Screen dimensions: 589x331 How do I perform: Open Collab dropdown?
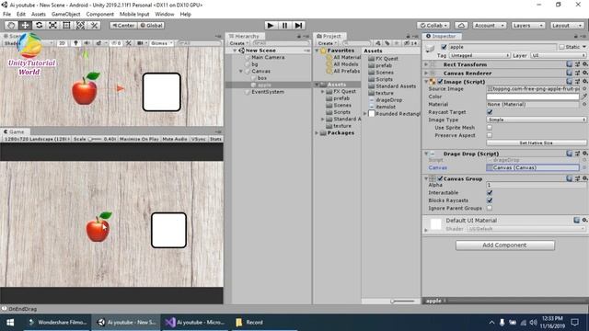[433, 25]
